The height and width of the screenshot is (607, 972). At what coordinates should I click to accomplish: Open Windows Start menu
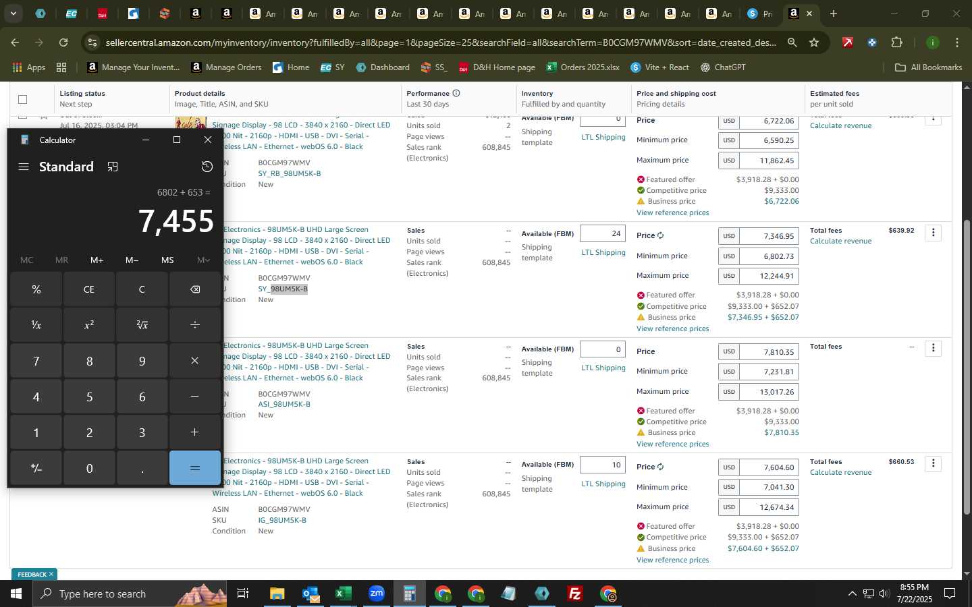(16, 594)
